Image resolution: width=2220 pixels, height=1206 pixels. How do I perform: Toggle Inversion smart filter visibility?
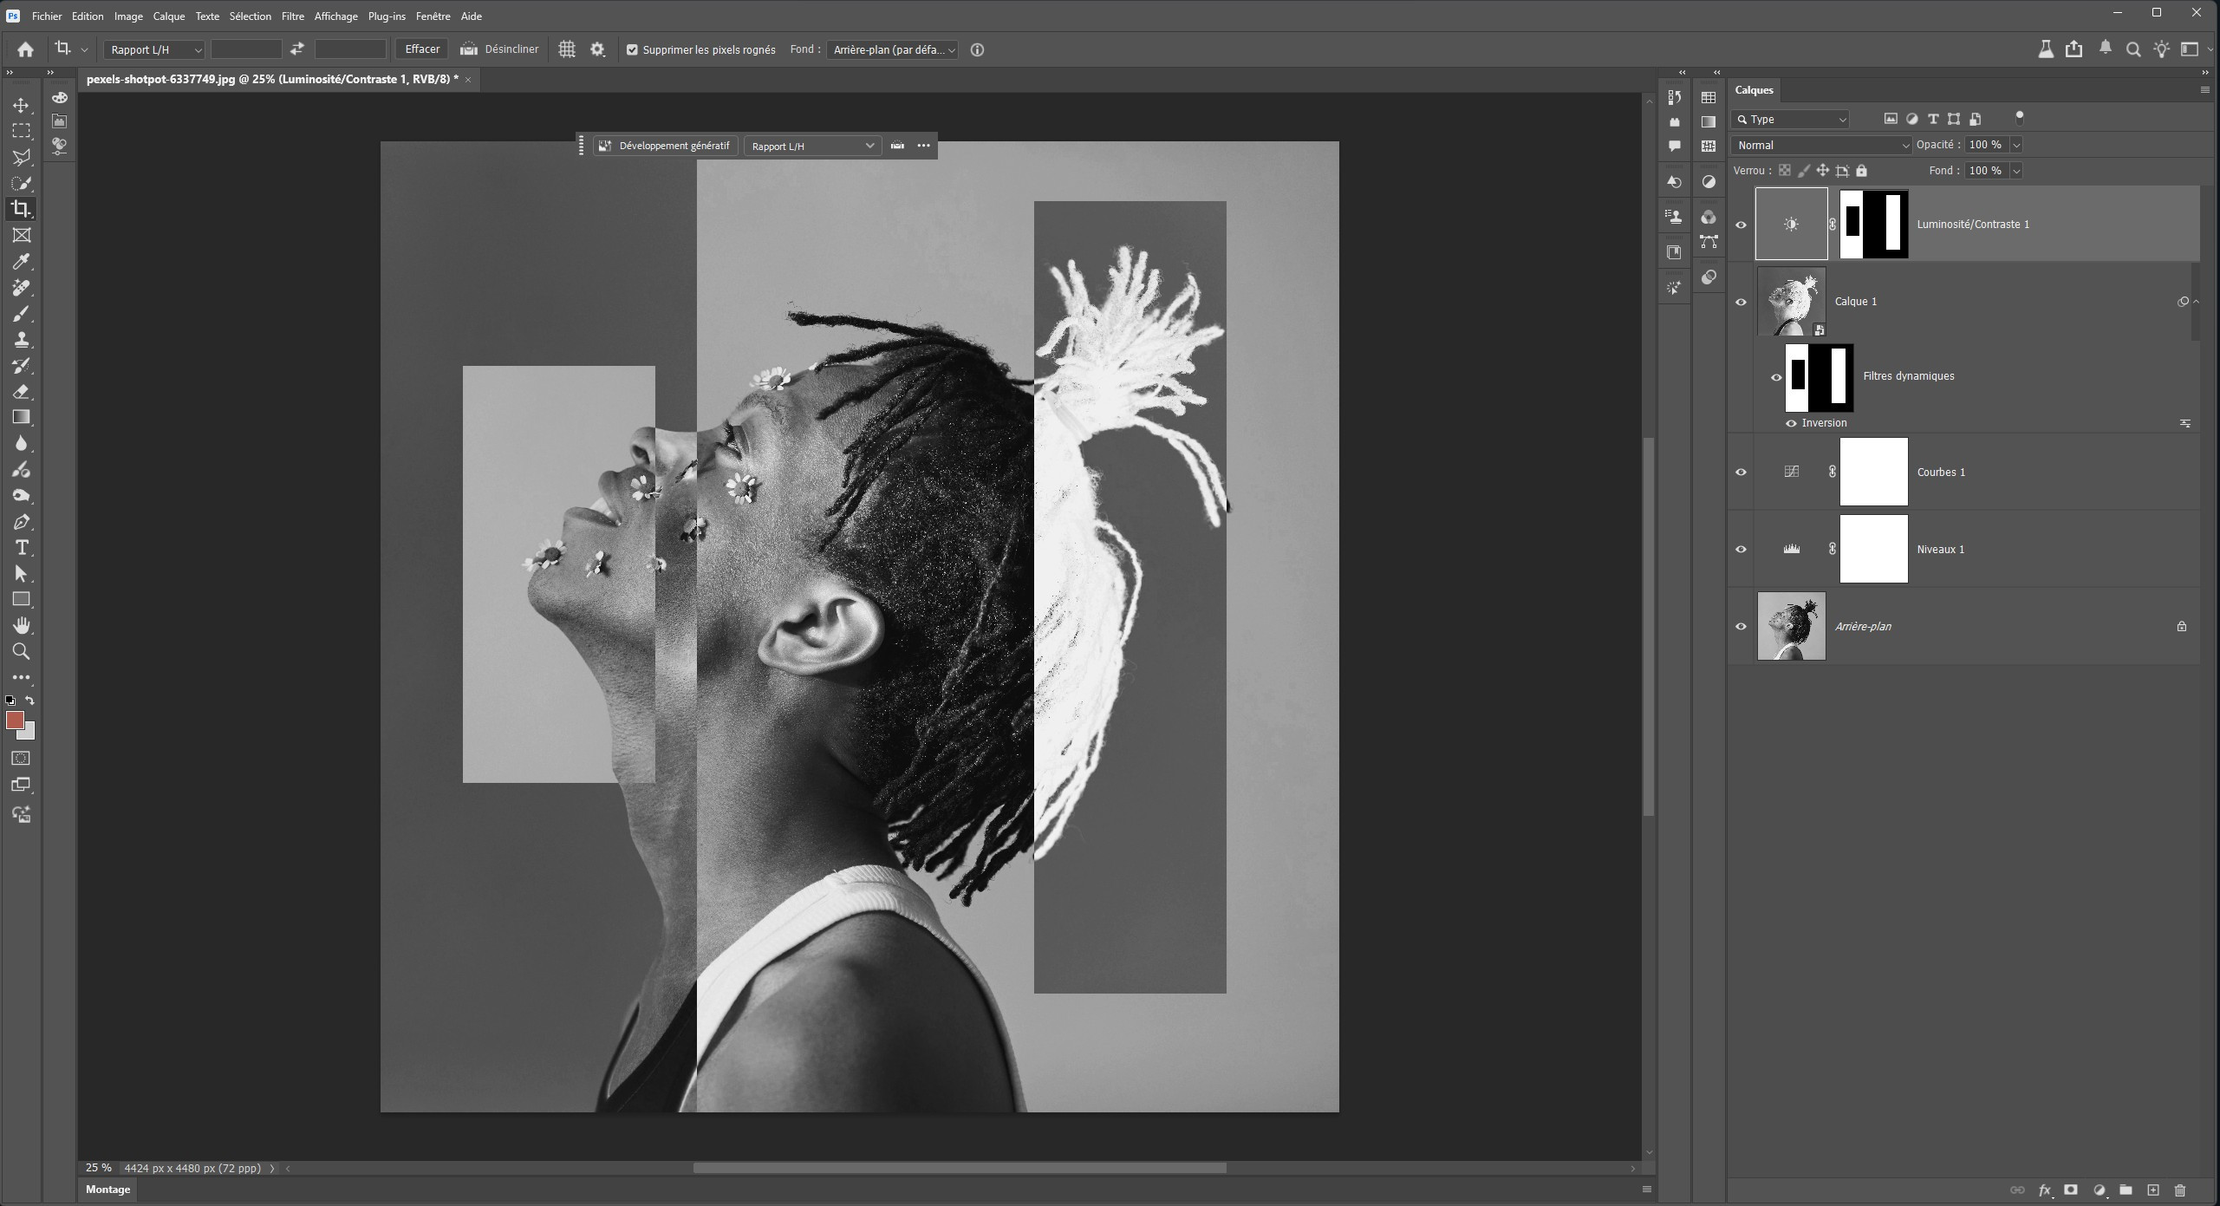tap(1791, 423)
